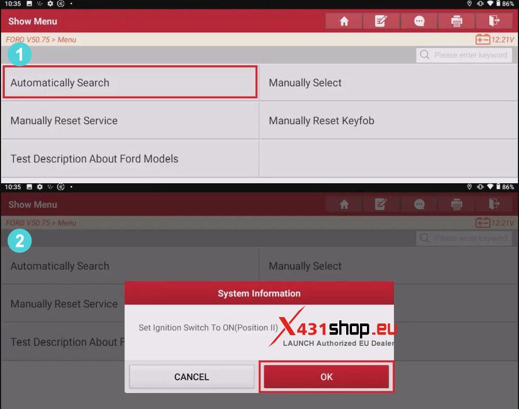Click CANCEL in the System Information dialog
Screen dimensions: 519x409
[191, 377]
